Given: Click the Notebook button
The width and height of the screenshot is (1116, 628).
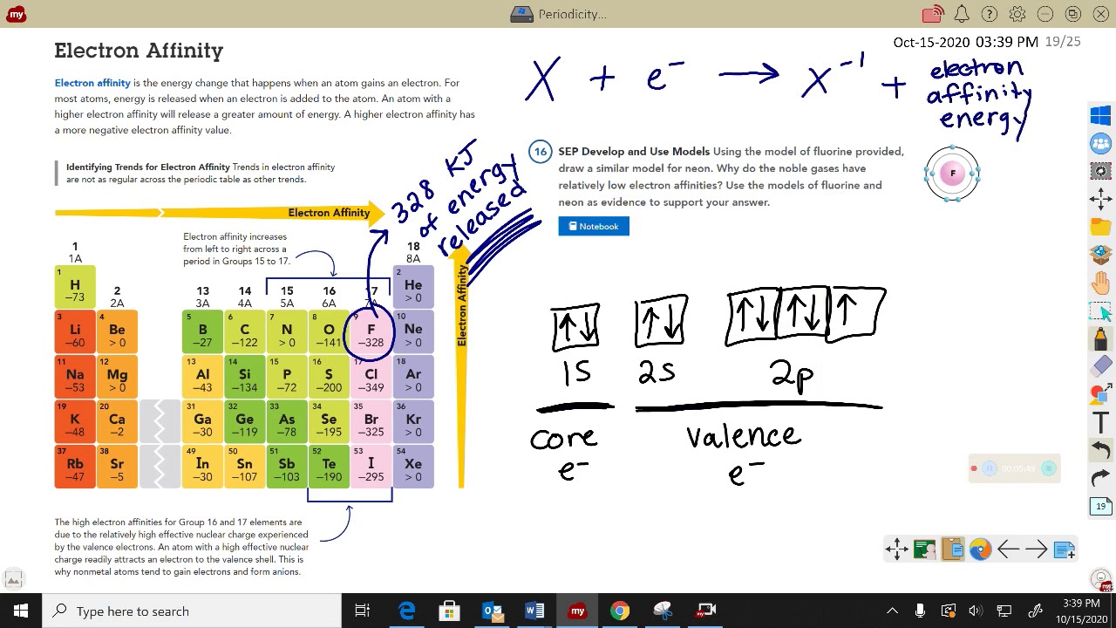Looking at the screenshot, I should point(594,227).
